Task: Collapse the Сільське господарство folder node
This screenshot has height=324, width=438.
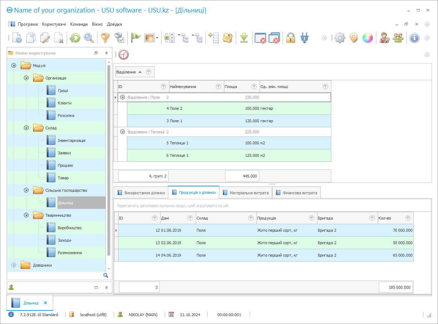Action: tap(26, 190)
